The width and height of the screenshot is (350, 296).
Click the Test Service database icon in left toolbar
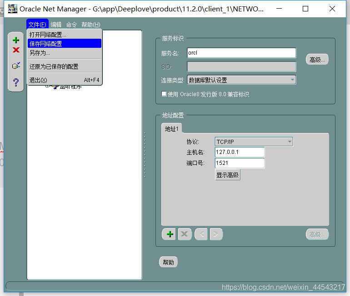tap(16, 66)
